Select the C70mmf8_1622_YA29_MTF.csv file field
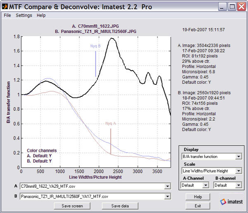The image size is (248, 213). coord(95,186)
